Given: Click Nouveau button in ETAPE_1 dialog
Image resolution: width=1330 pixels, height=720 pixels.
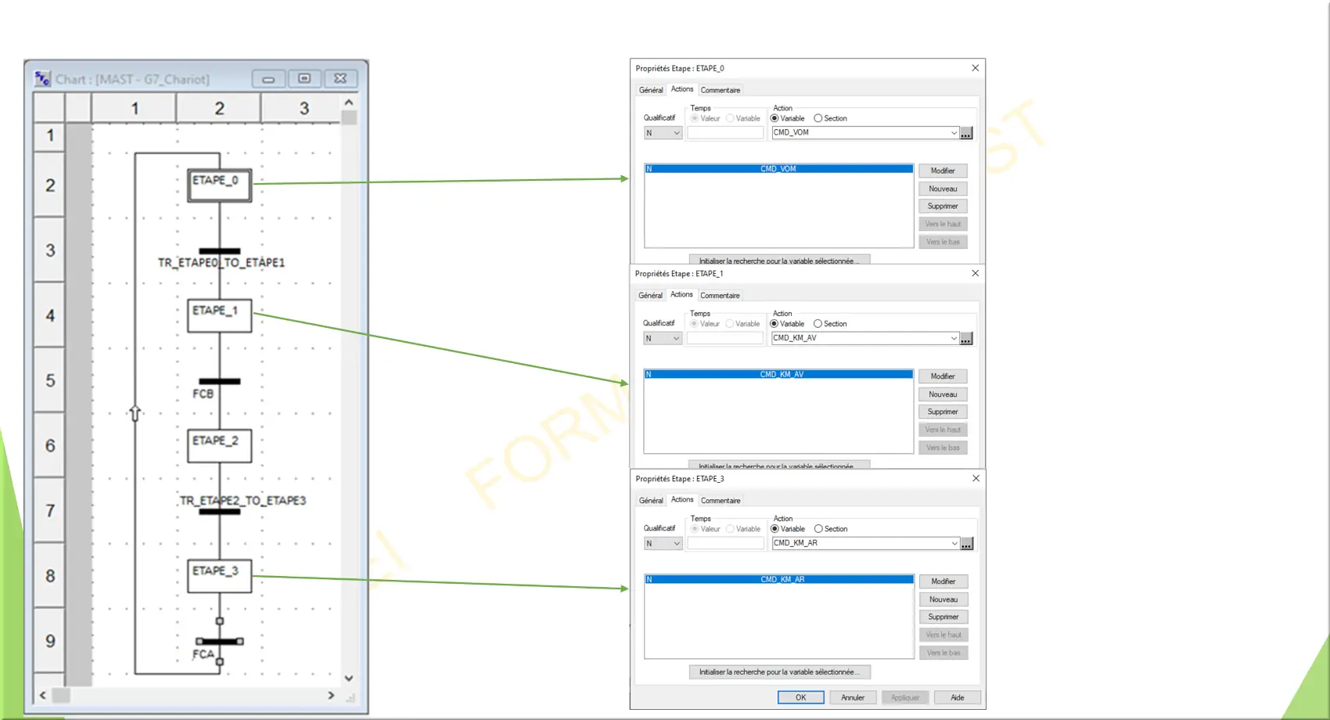Looking at the screenshot, I should pos(943,394).
